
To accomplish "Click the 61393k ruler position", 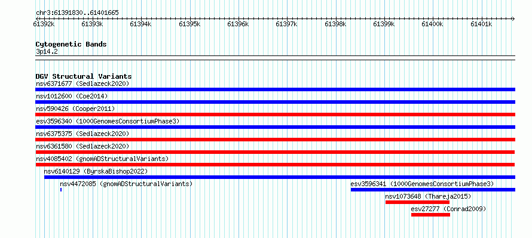I will coord(92,24).
